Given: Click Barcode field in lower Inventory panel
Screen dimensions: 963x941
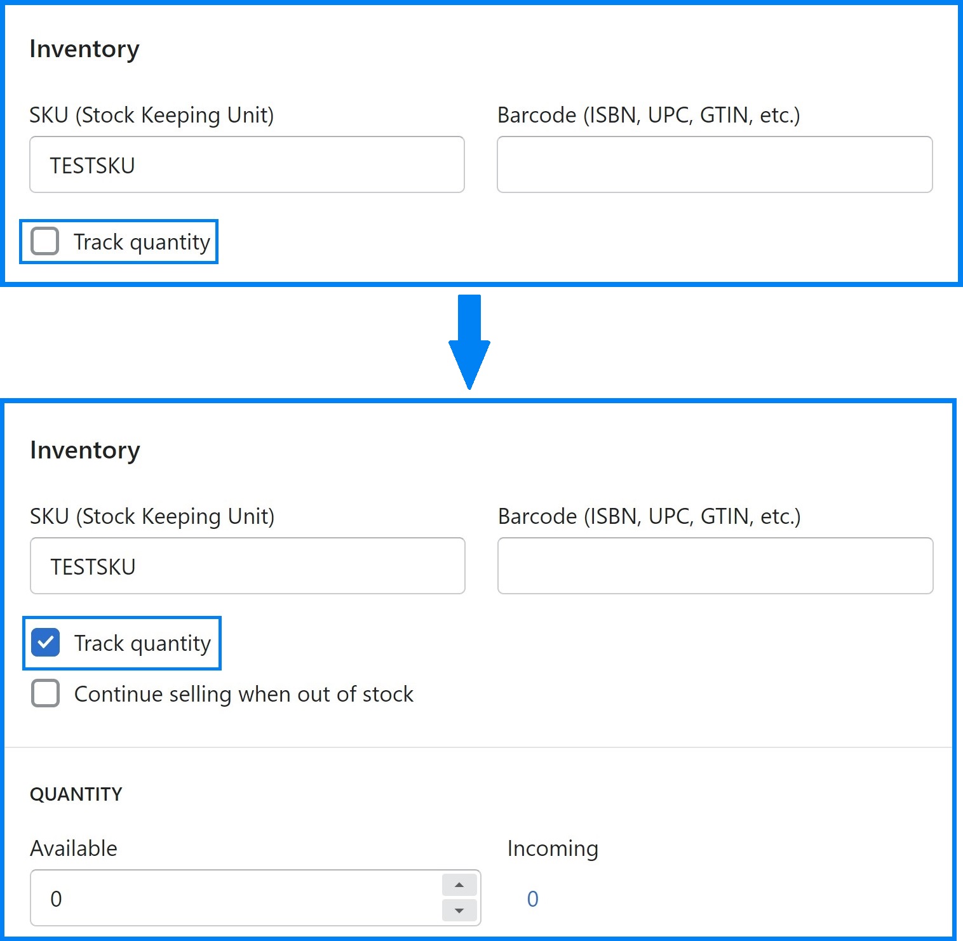Looking at the screenshot, I should pyautogui.click(x=715, y=566).
